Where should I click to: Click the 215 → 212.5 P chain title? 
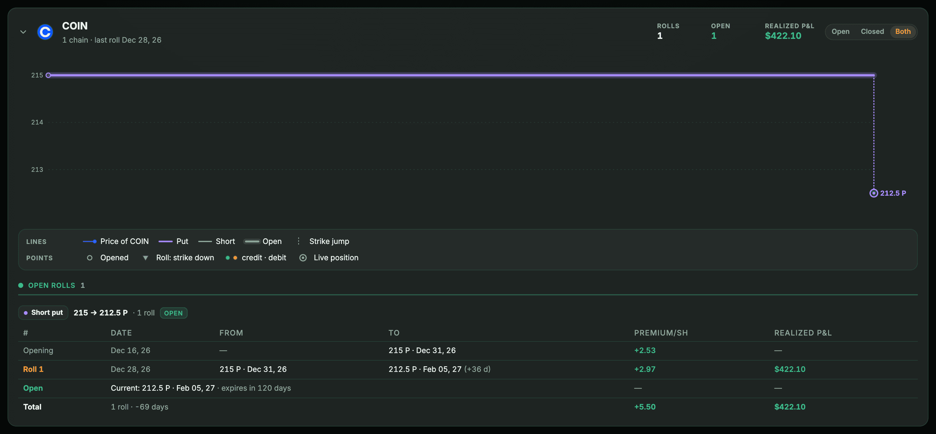101,313
